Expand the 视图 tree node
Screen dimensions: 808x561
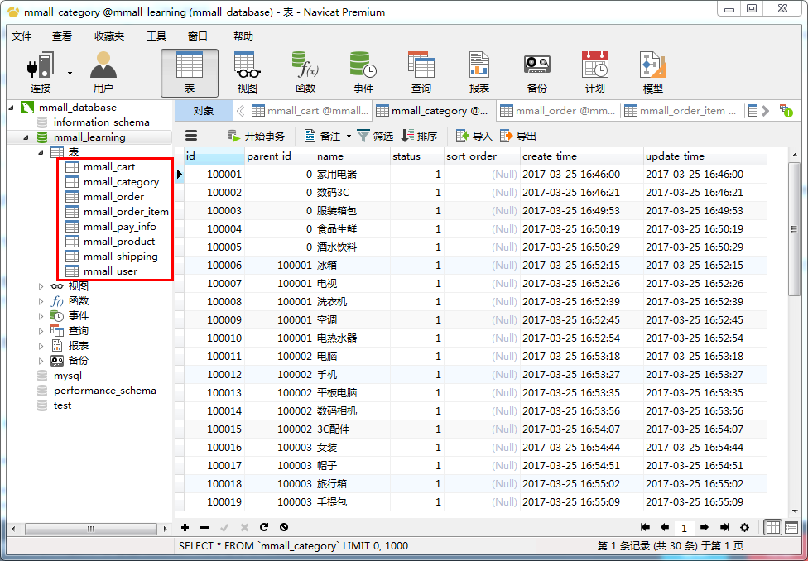click(41, 286)
